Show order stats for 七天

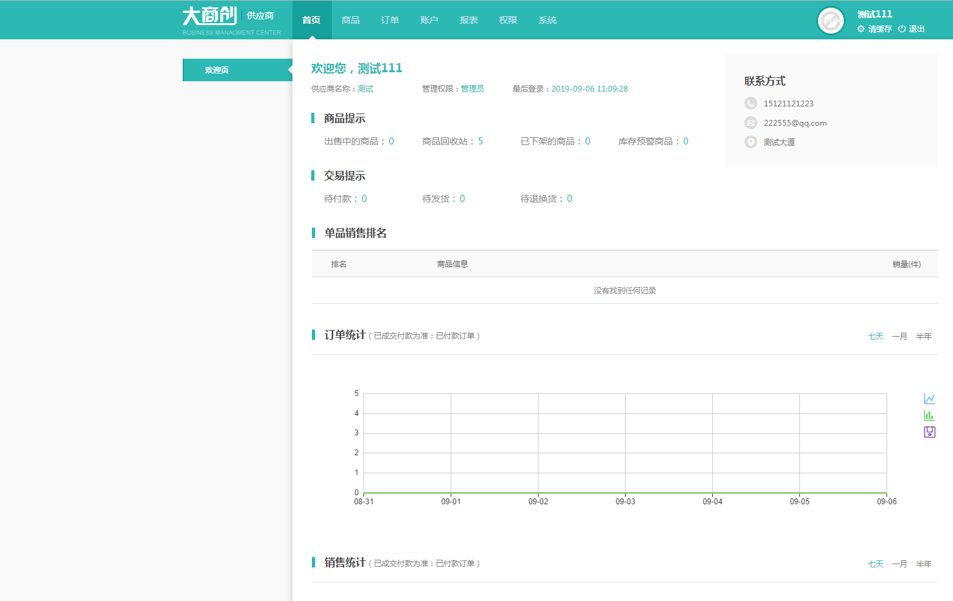click(876, 337)
